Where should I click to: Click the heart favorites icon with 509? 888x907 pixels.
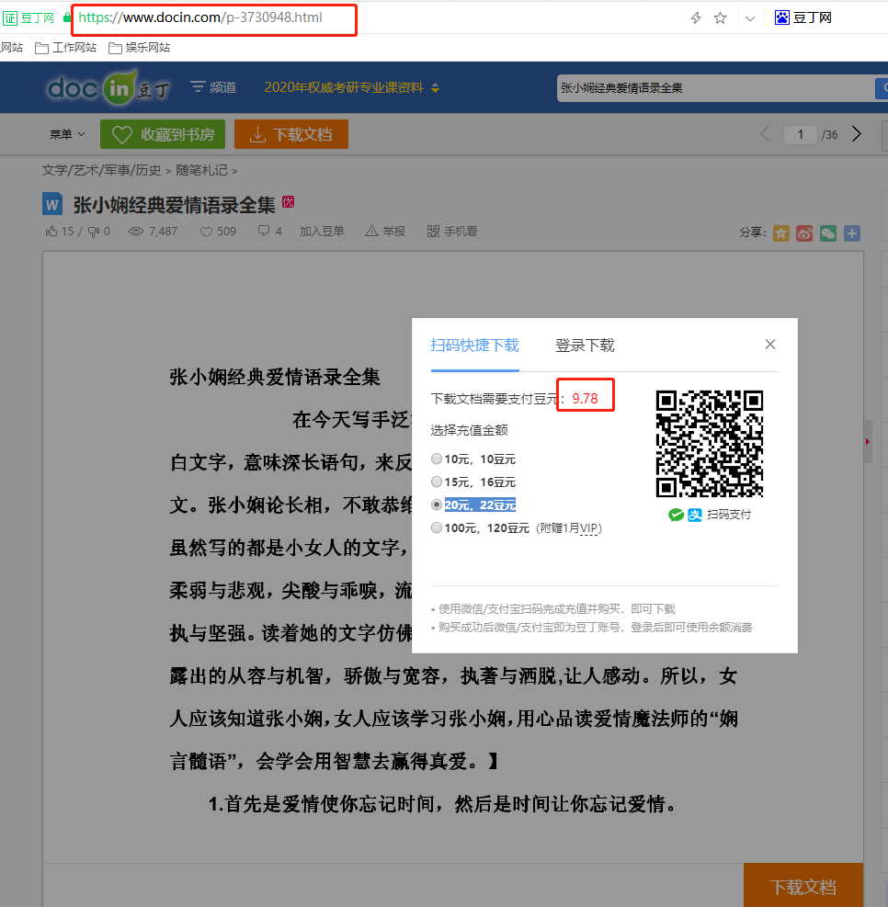click(x=206, y=232)
